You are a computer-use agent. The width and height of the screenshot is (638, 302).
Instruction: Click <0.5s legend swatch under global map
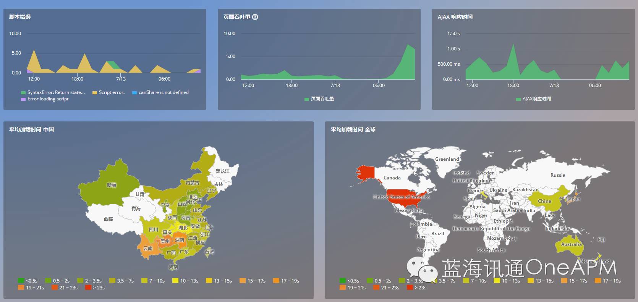click(343, 281)
